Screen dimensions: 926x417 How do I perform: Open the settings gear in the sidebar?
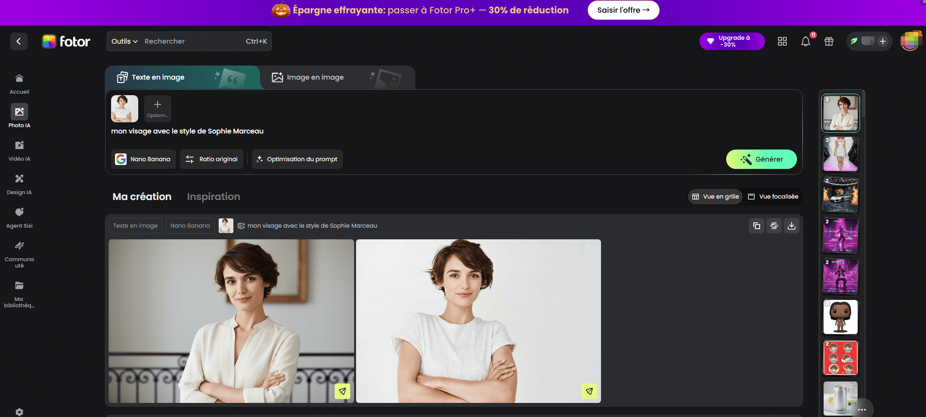coord(19,412)
